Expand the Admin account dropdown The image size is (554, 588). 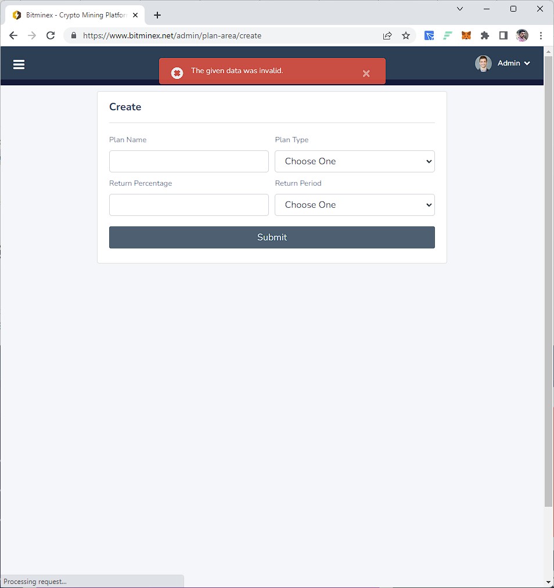[513, 63]
